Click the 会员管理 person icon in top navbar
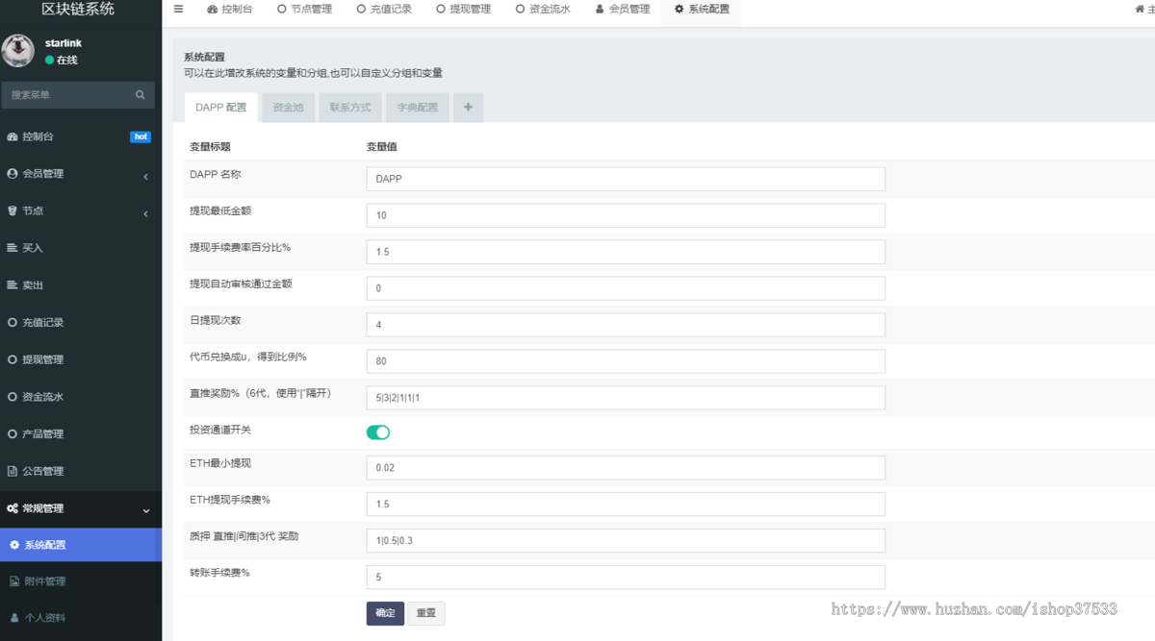 click(x=600, y=9)
